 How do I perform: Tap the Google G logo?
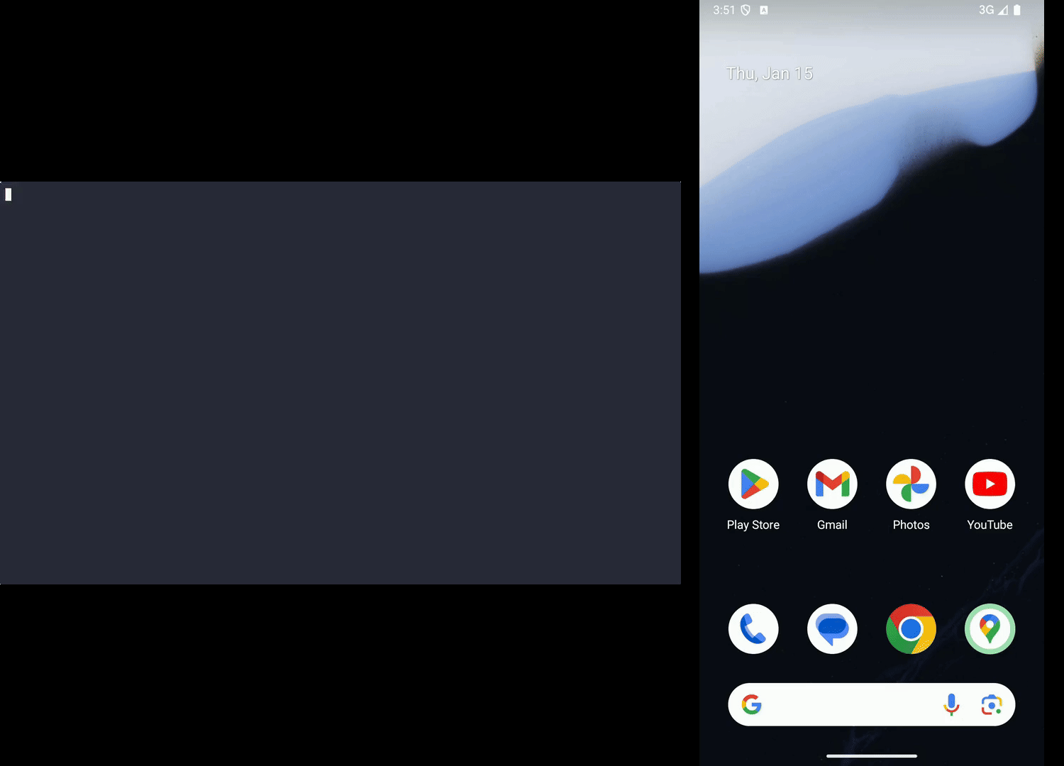click(751, 704)
